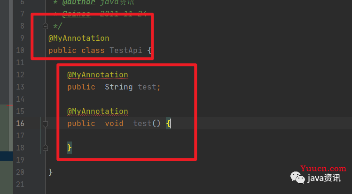Click the fold end marker on line 18
The image size is (352, 194).
(x=45, y=148)
